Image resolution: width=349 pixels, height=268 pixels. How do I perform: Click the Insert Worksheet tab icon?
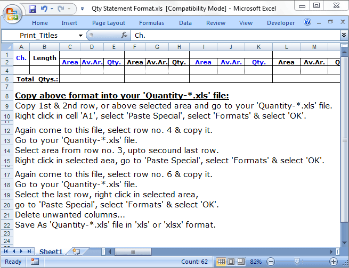[76, 252]
